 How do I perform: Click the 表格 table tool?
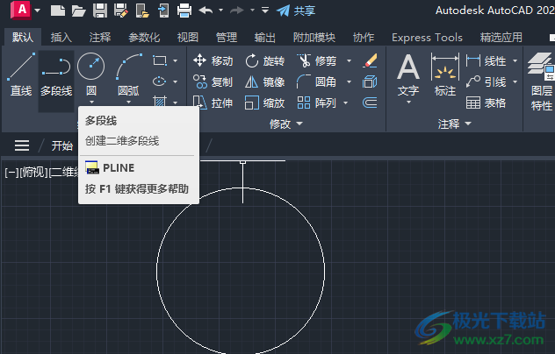[487, 103]
